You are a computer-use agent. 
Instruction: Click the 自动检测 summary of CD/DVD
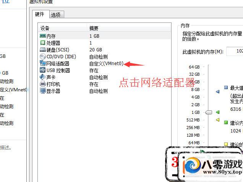tap(99, 57)
